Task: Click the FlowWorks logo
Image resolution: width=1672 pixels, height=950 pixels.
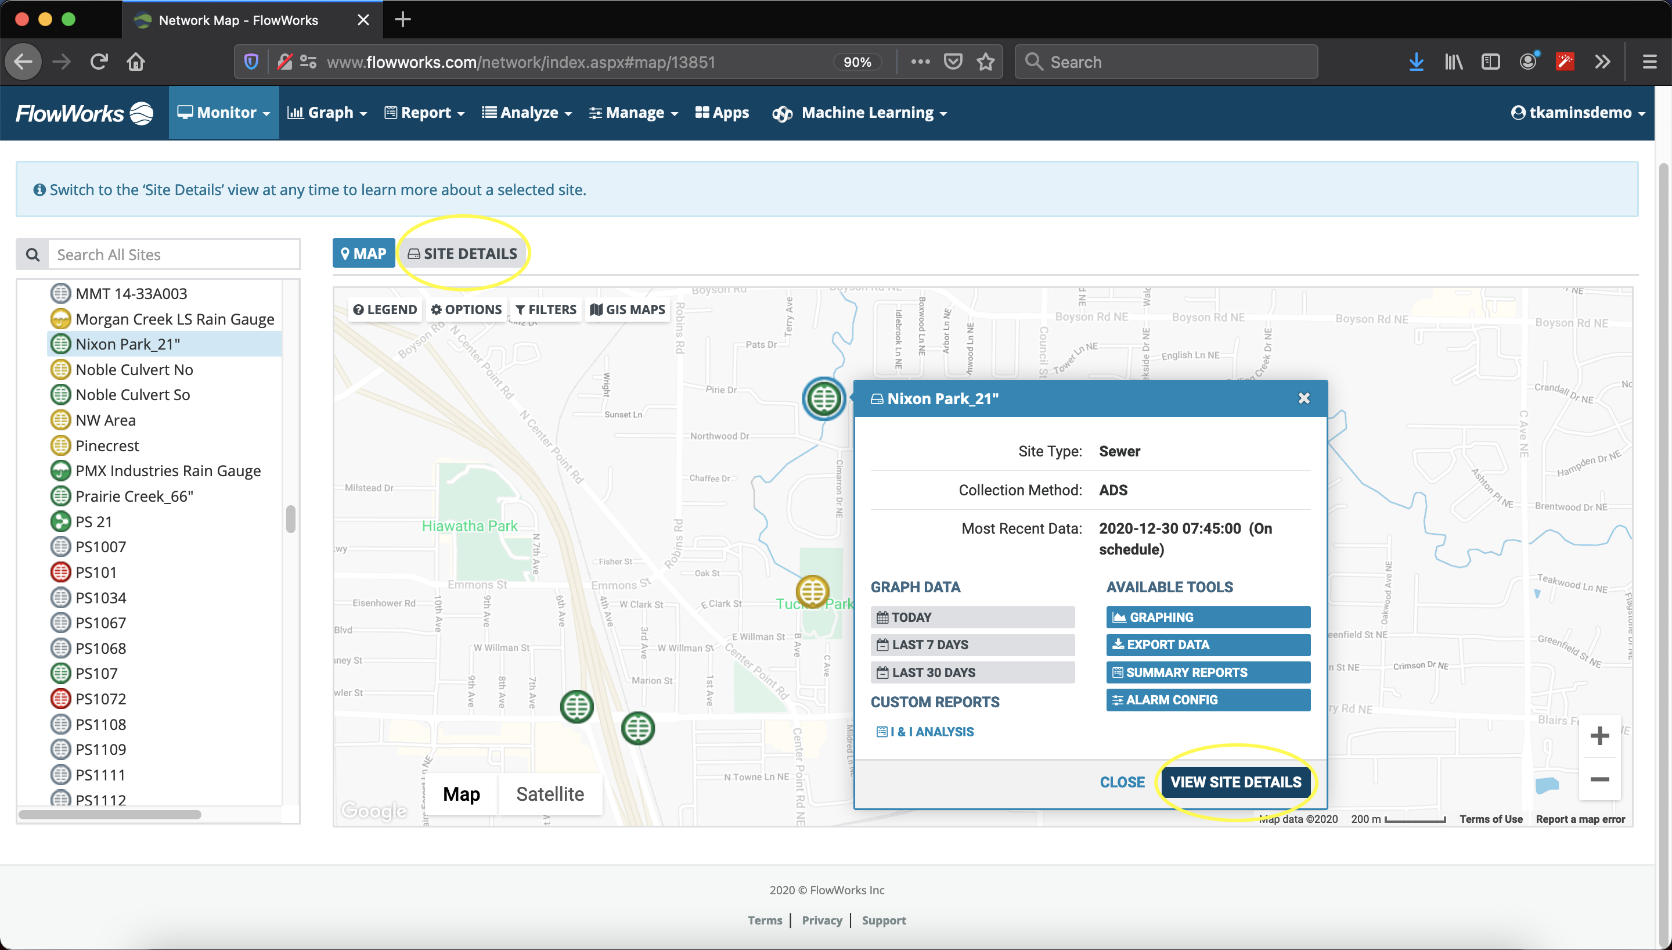Action: pyautogui.click(x=84, y=113)
